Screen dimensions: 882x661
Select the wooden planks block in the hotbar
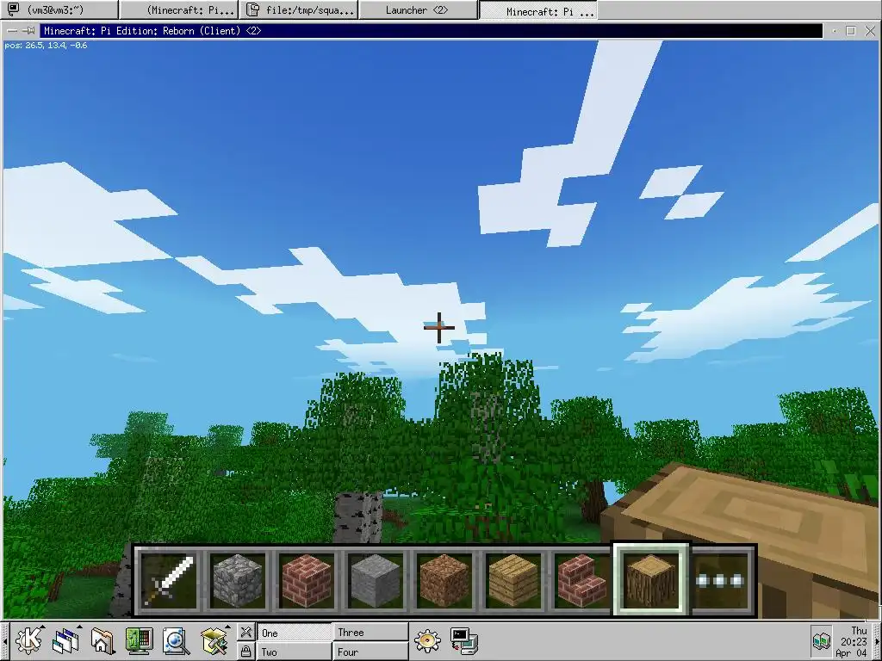pyautogui.click(x=513, y=581)
